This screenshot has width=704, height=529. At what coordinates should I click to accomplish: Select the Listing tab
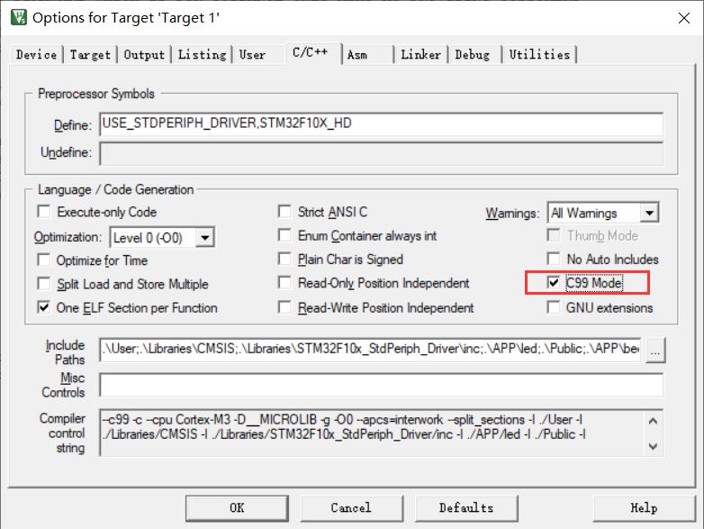[x=202, y=55]
